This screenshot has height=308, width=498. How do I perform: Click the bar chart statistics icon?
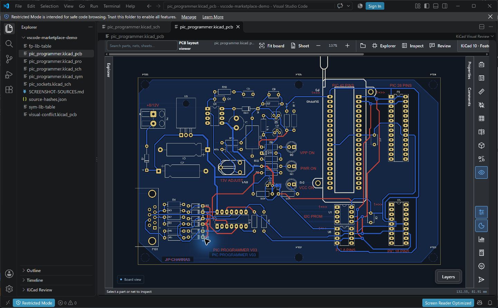click(x=481, y=239)
